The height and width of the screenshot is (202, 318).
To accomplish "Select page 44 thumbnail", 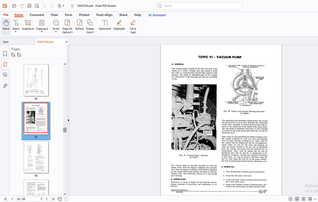I will point(36,80).
